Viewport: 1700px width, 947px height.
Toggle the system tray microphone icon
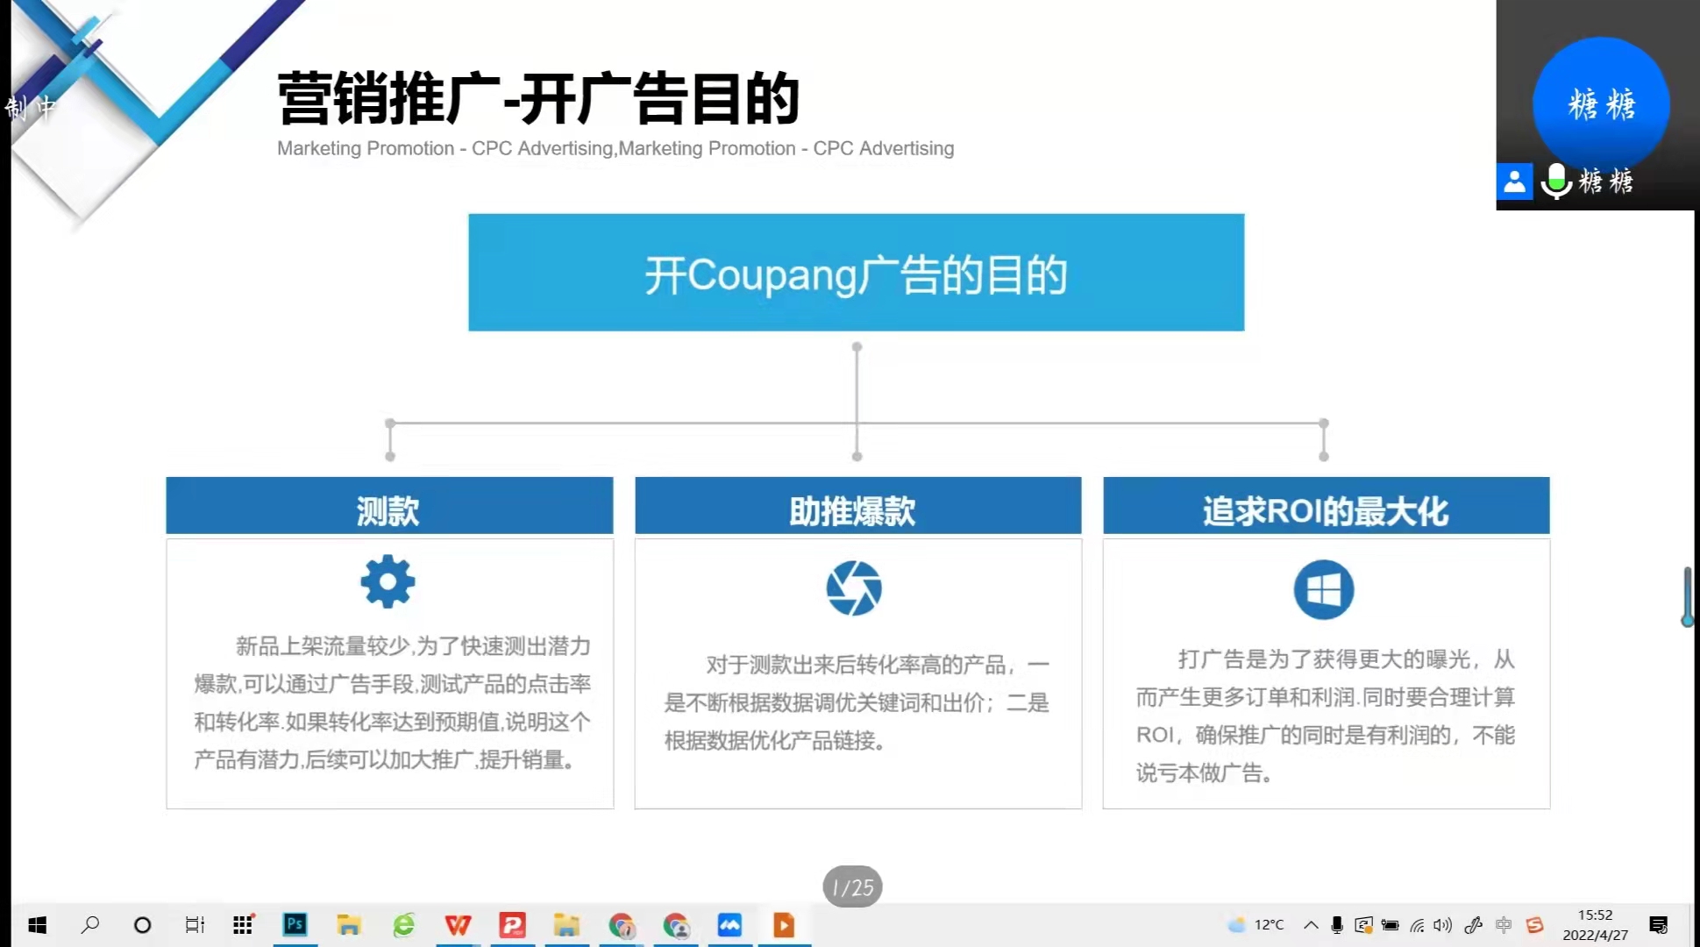click(x=1337, y=924)
